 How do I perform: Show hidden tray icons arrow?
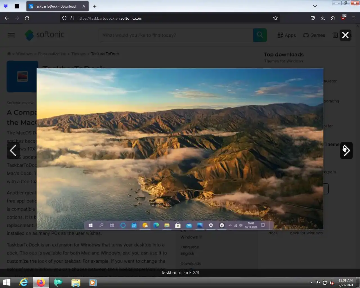(311, 283)
